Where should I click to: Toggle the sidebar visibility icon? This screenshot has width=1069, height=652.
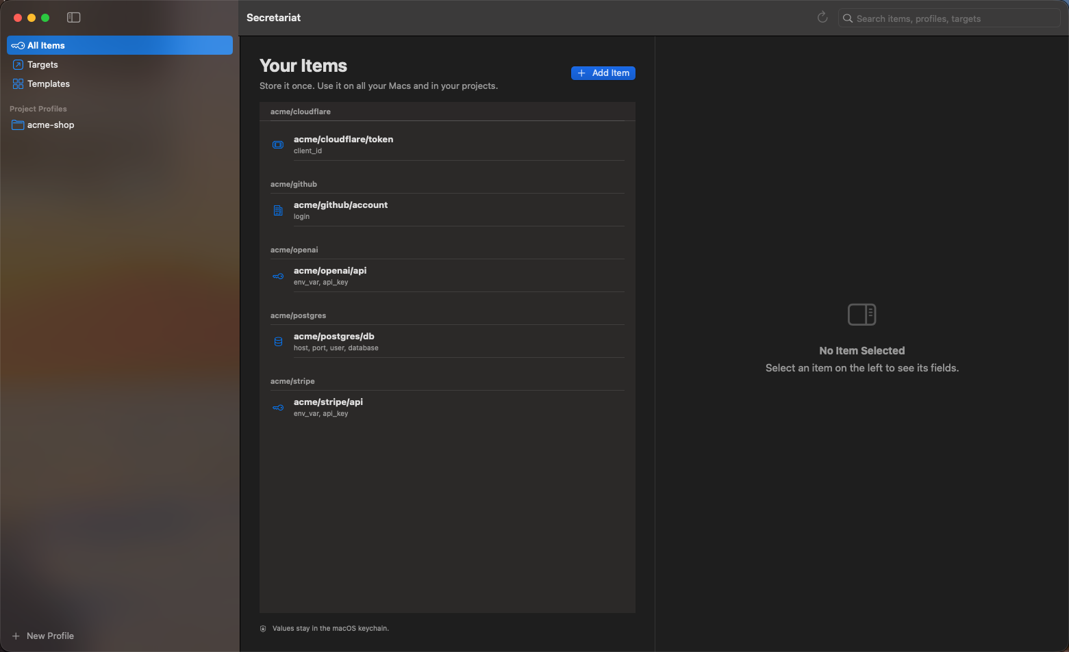[74, 18]
